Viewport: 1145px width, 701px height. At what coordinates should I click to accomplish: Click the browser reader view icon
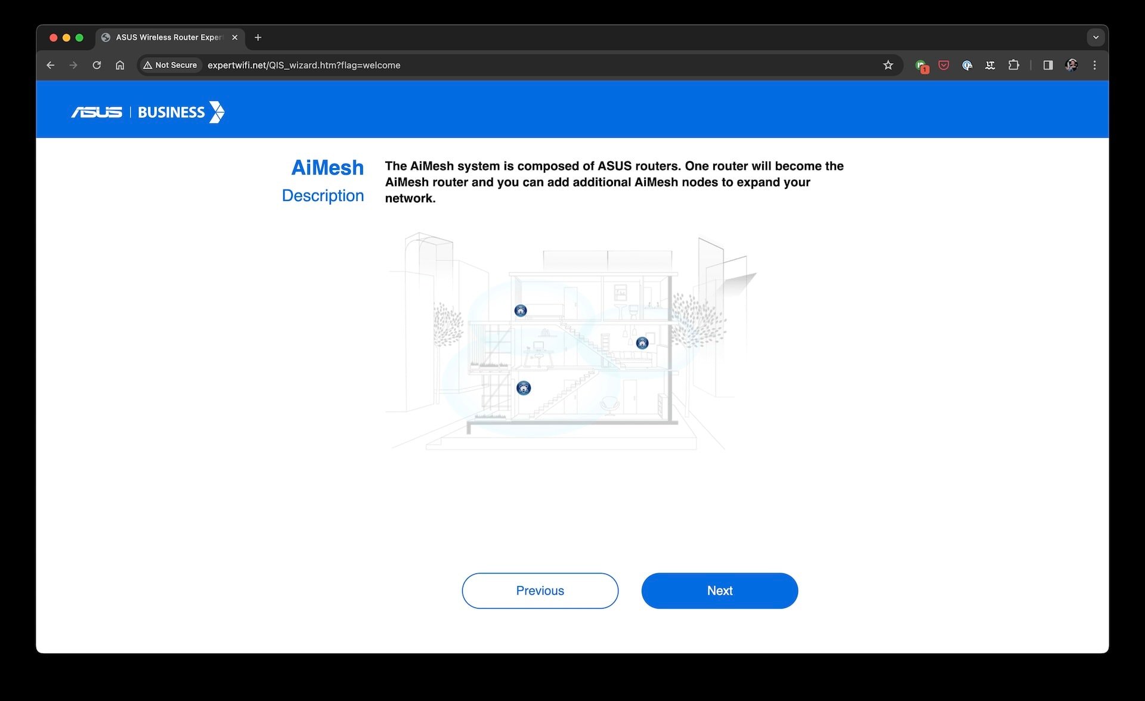pos(1048,66)
